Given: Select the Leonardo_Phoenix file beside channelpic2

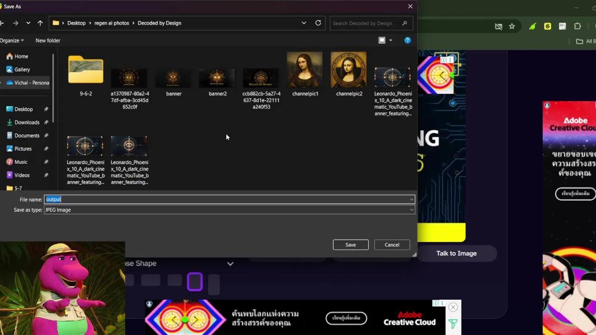Looking at the screenshot, I should click(393, 91).
